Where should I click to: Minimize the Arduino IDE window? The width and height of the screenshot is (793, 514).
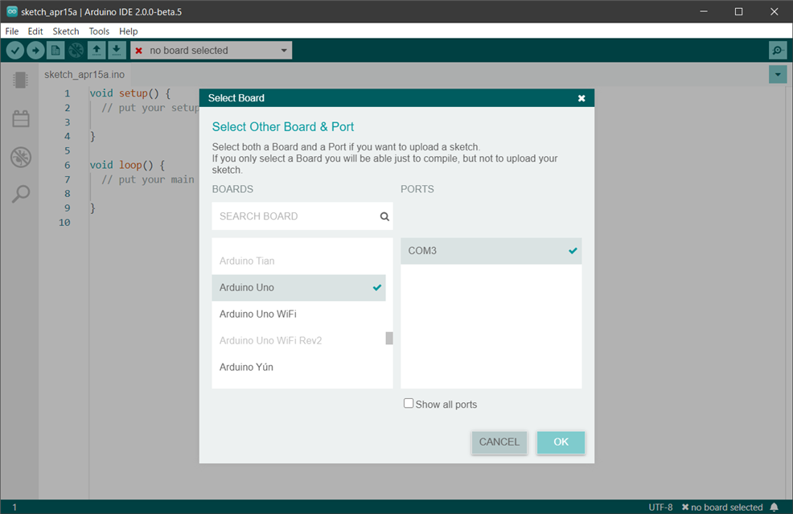(704, 11)
